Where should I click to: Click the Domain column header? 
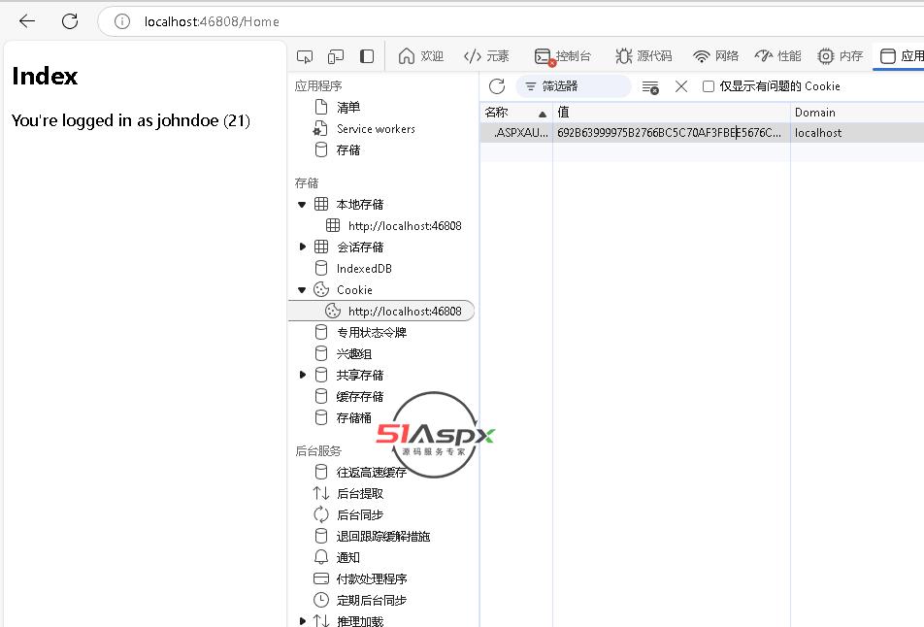857,112
